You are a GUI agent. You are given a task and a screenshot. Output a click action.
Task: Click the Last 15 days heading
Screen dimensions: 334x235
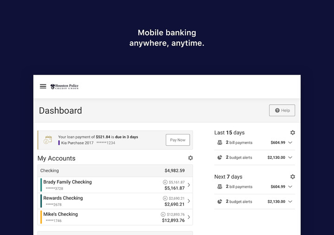point(230,133)
